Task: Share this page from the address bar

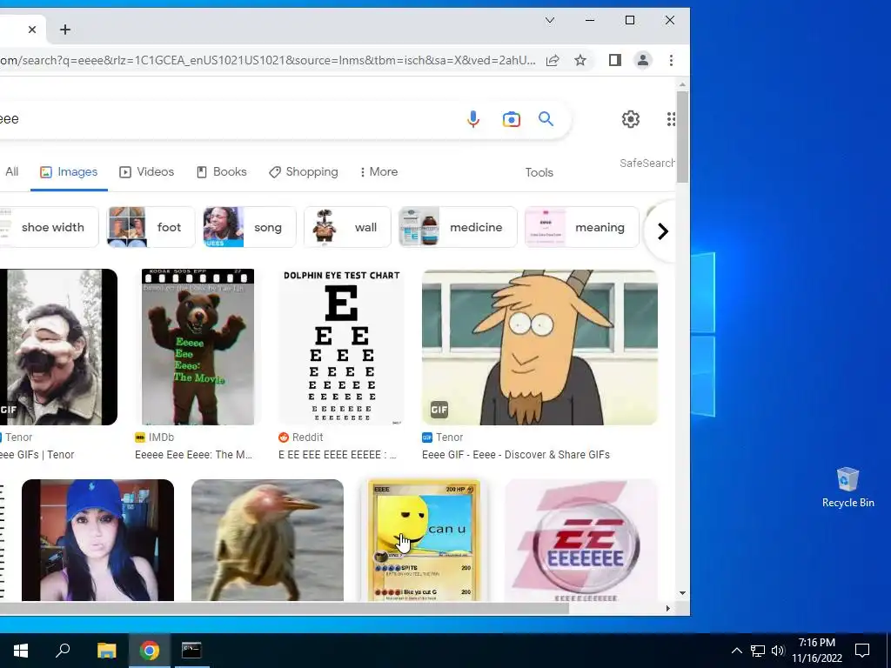Action: tap(553, 60)
